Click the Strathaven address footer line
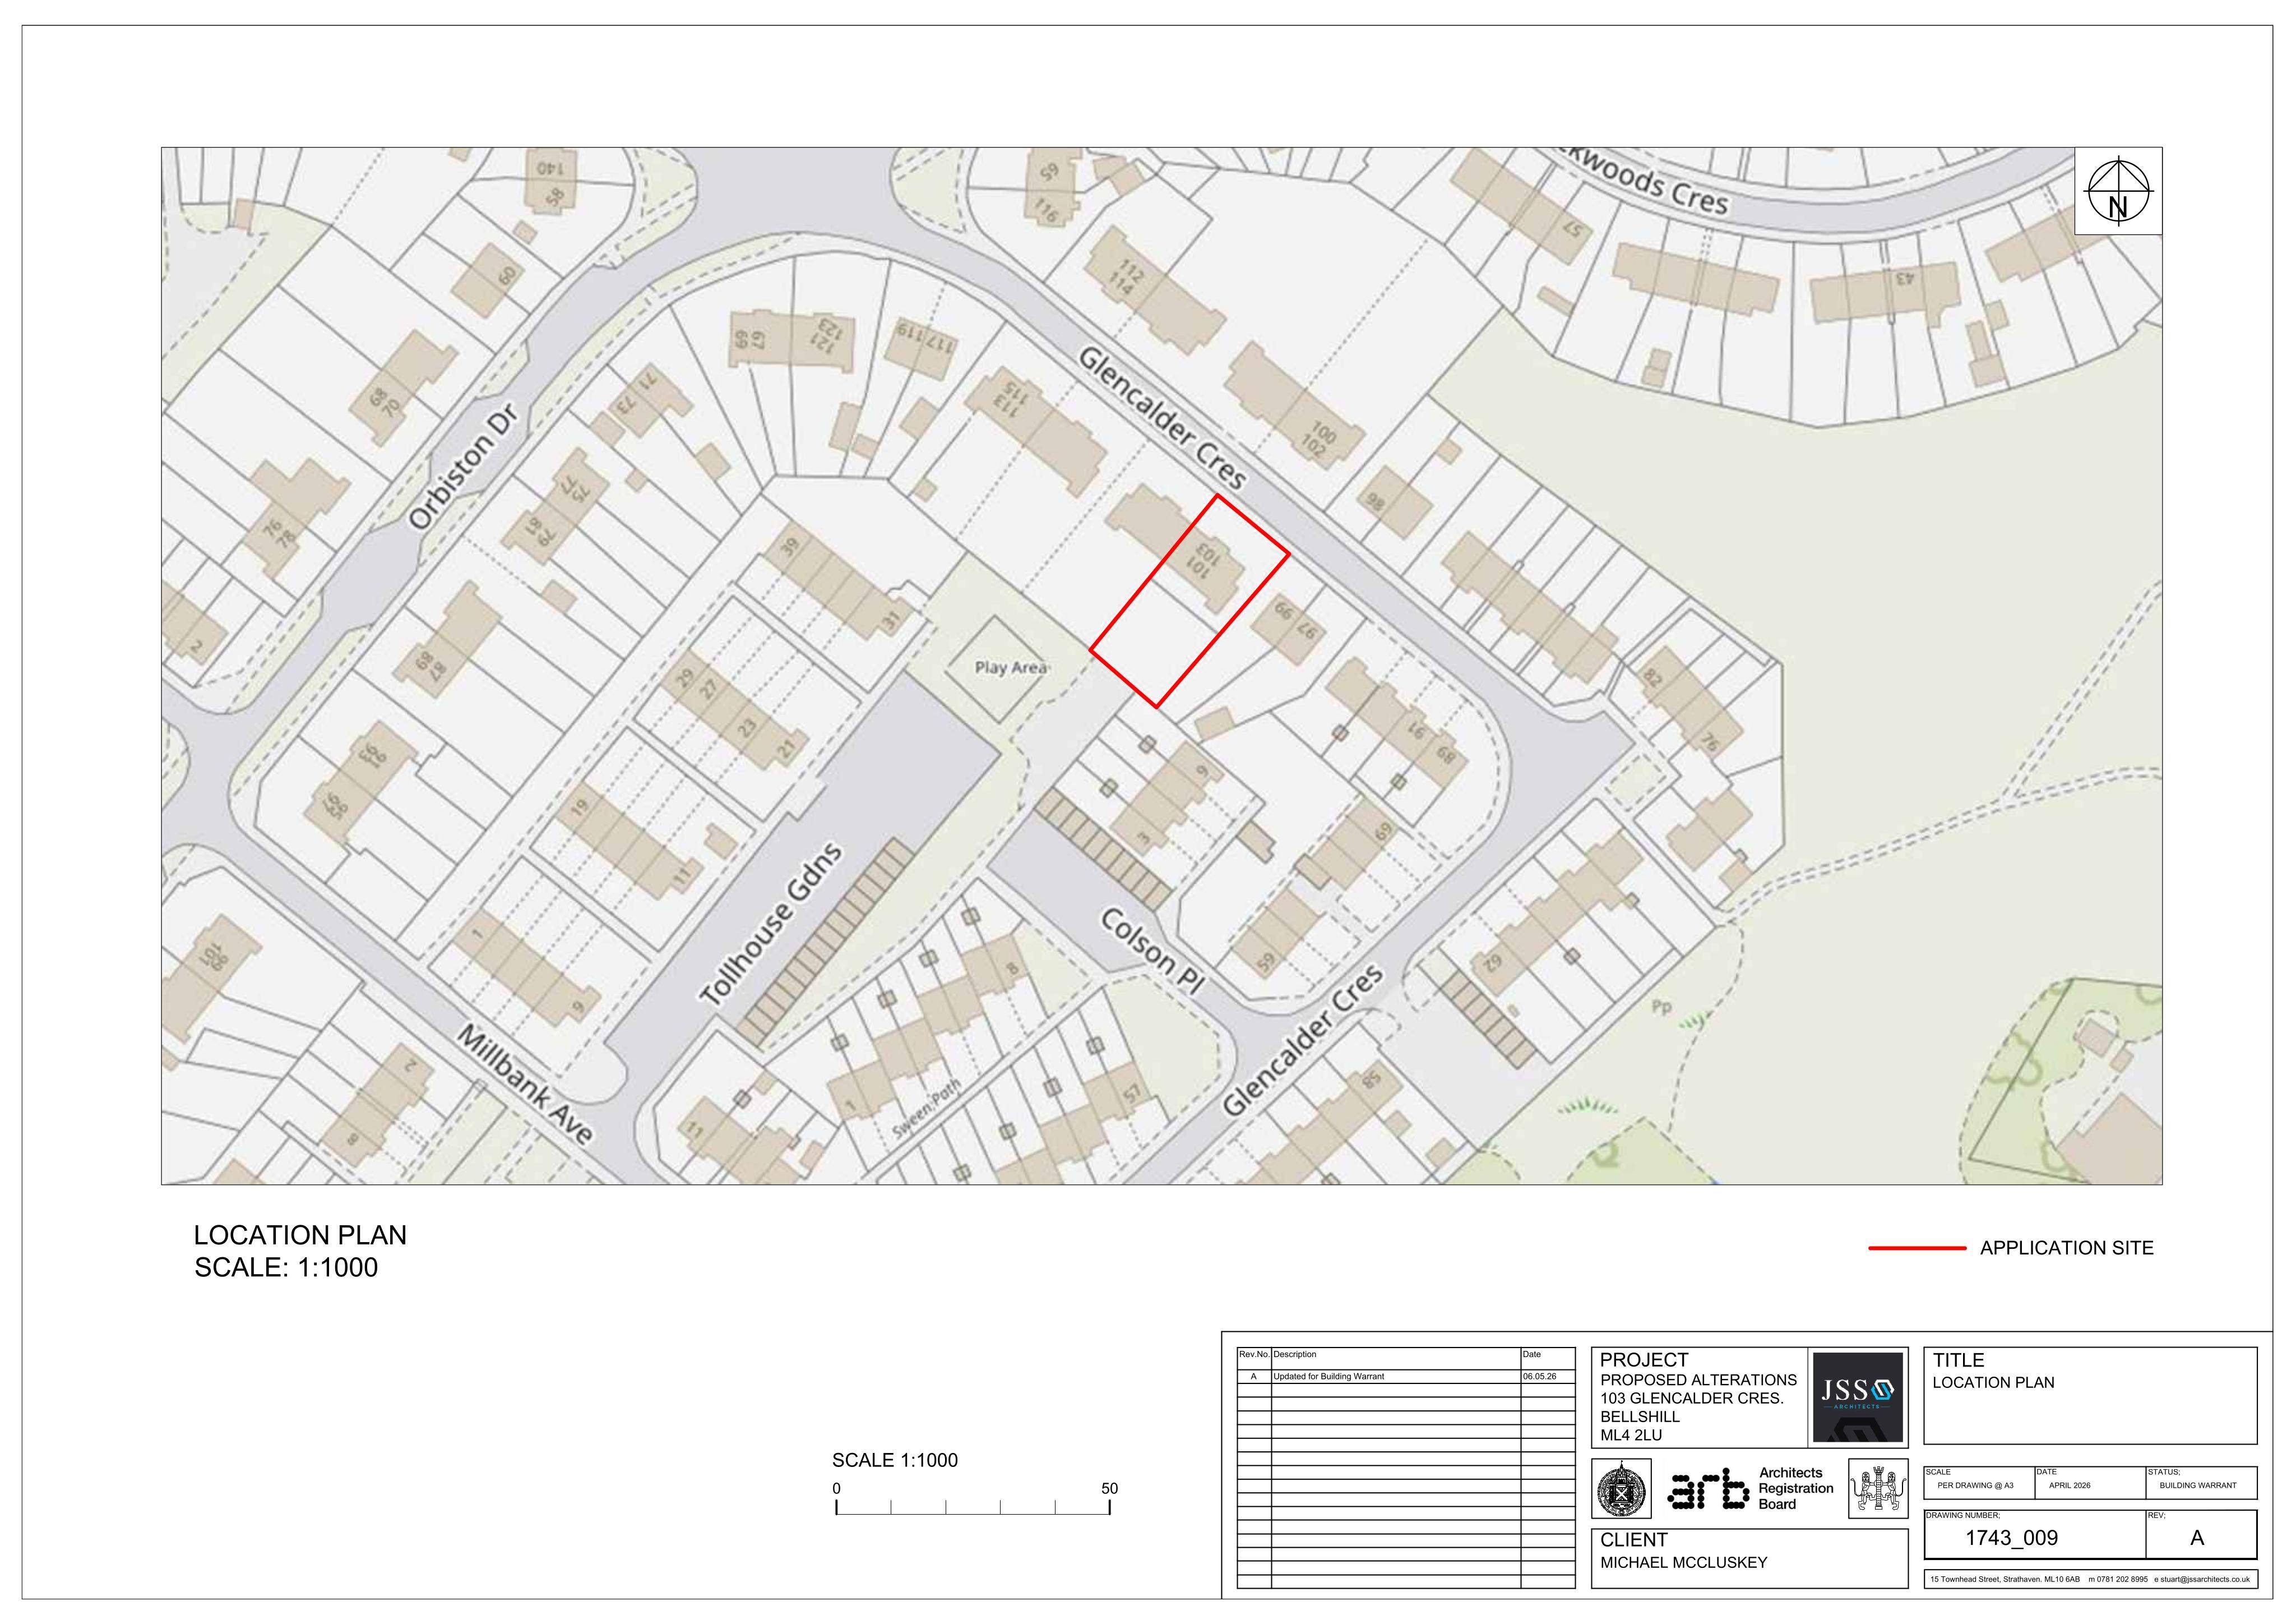 [2089, 1579]
